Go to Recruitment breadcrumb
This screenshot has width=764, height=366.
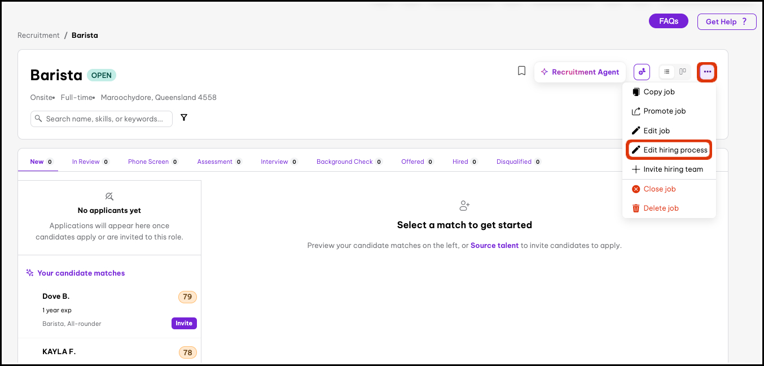pyautogui.click(x=38, y=35)
